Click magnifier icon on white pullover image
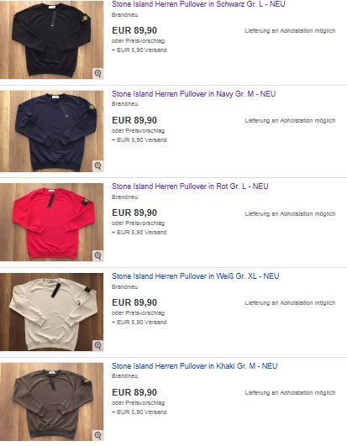347x446 pixels. [98, 345]
